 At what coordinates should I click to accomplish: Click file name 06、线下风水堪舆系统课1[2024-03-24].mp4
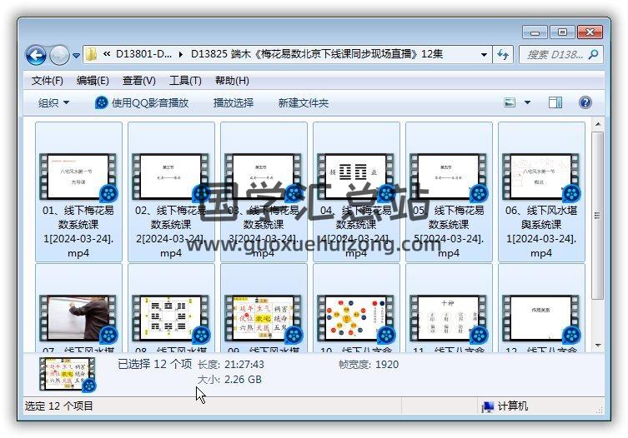point(541,231)
